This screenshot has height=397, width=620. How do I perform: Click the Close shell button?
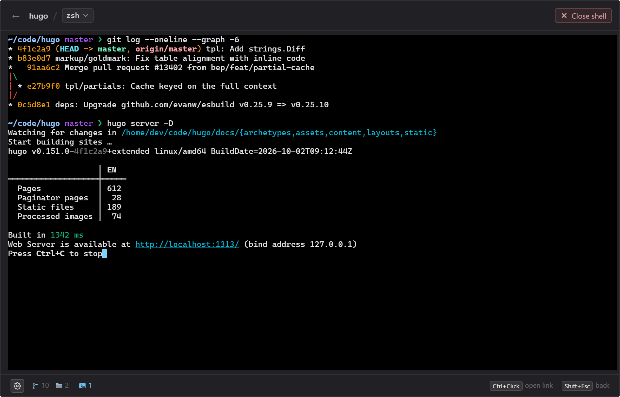[583, 16]
